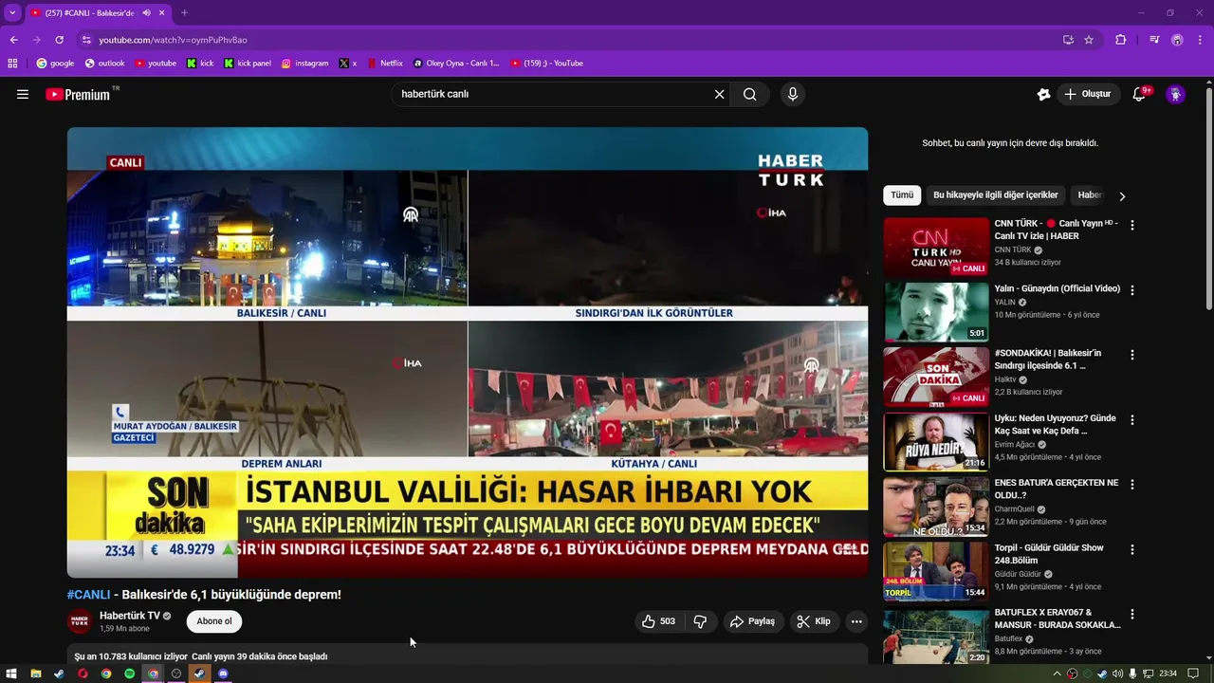This screenshot has height=683, width=1214.
Task: Open Windows Start menu
Action: pos(12,674)
